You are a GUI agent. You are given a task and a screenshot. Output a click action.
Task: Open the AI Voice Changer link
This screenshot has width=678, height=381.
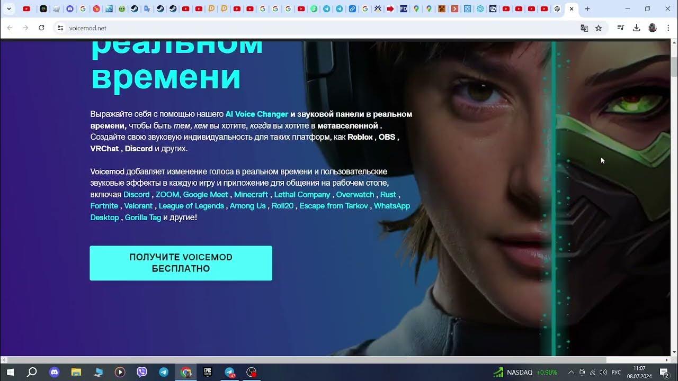point(257,114)
